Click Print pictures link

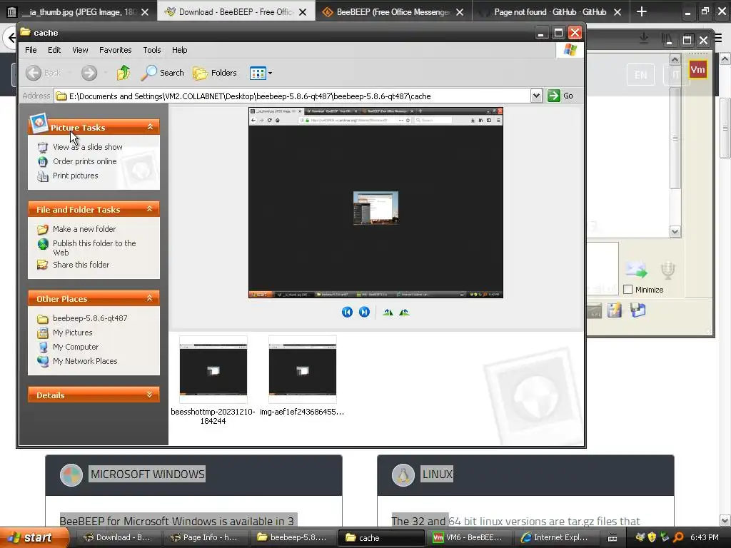76,176
